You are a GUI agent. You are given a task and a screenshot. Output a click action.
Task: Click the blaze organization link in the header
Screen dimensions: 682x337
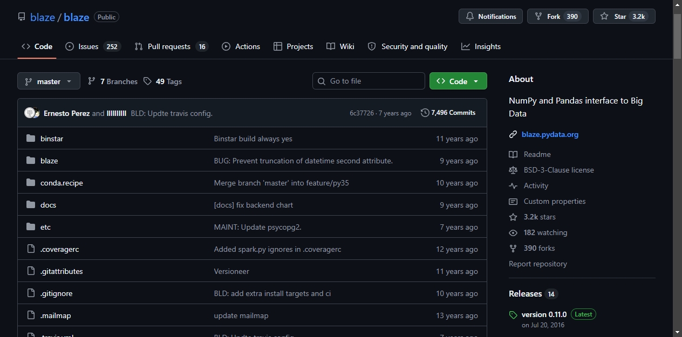click(43, 17)
